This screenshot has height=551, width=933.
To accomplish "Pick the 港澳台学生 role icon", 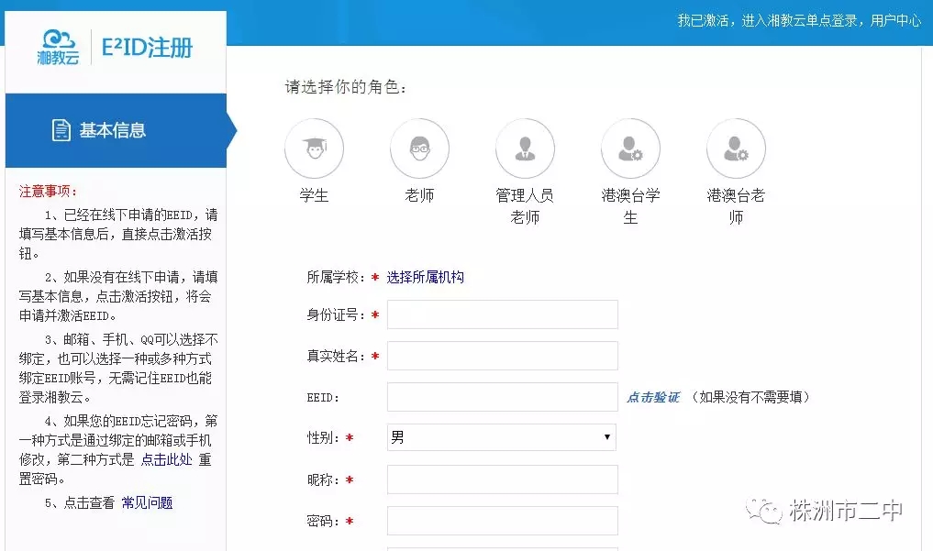I will (x=630, y=147).
